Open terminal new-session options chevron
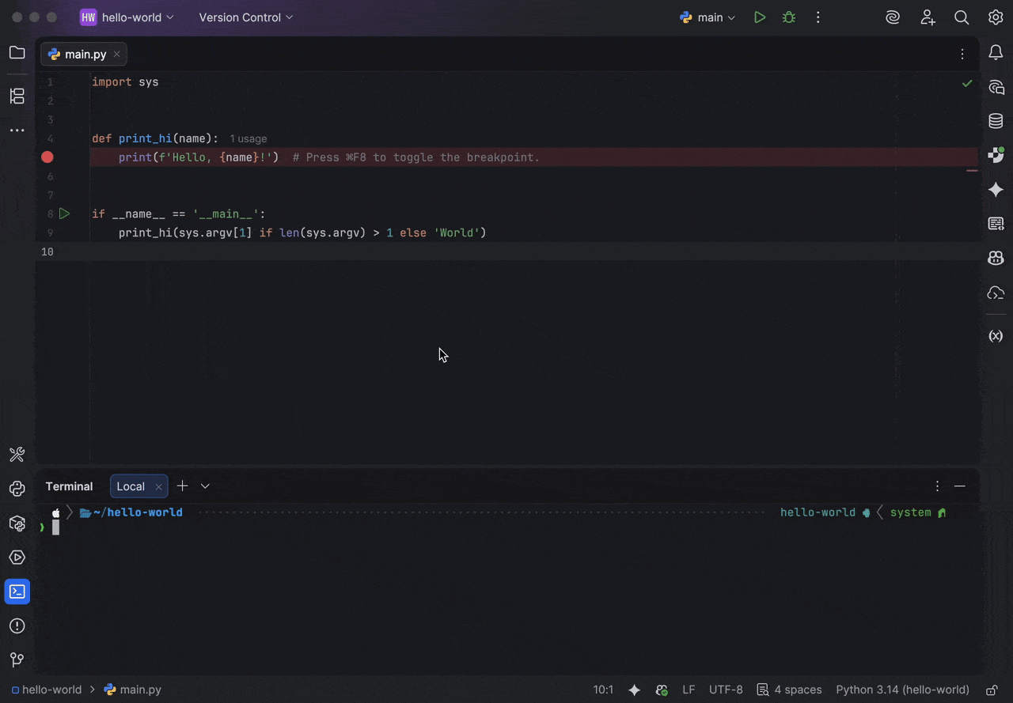Image resolution: width=1013 pixels, height=703 pixels. (x=205, y=486)
